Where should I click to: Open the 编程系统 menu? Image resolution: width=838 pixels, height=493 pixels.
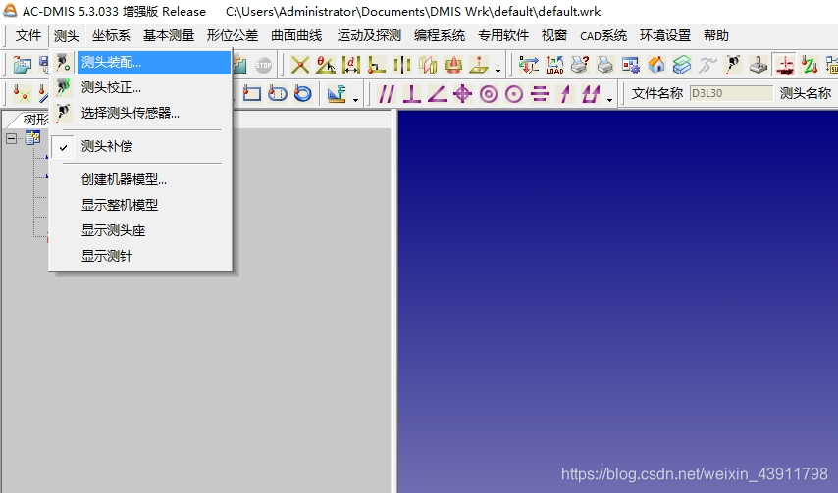(x=440, y=35)
